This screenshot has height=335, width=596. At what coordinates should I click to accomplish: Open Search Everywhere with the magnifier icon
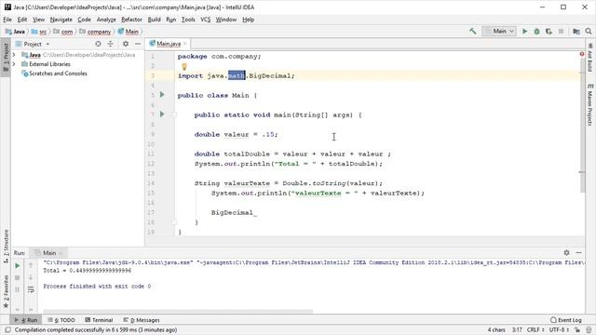pyautogui.click(x=589, y=31)
